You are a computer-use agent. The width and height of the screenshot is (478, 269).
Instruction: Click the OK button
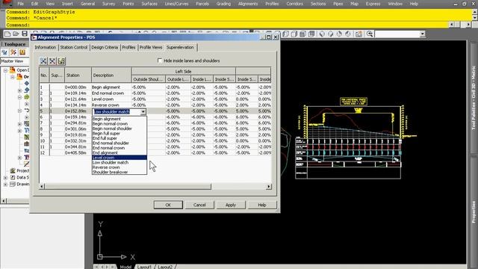[168, 205]
